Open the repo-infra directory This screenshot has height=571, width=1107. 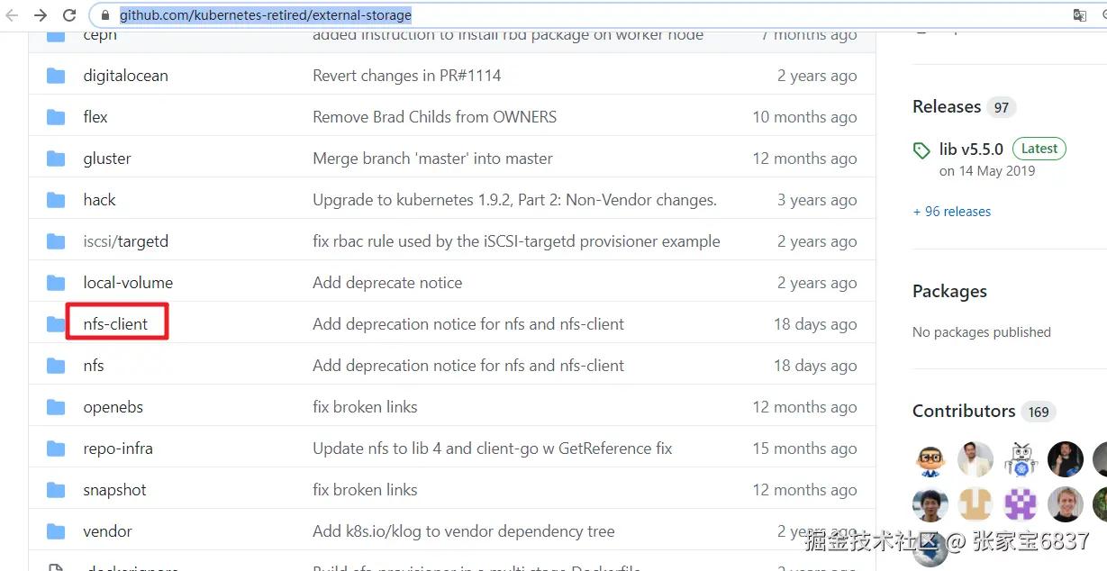pos(118,449)
